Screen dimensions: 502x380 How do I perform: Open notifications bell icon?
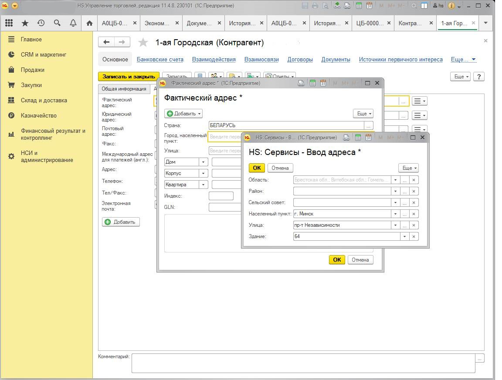pyautogui.click(x=73, y=23)
